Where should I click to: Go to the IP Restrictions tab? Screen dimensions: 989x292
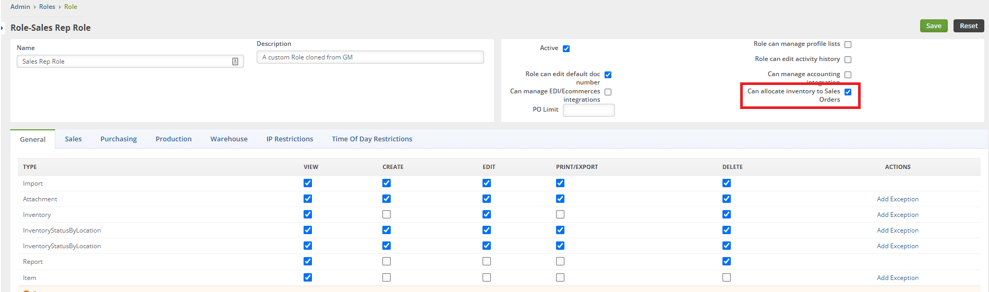290,139
